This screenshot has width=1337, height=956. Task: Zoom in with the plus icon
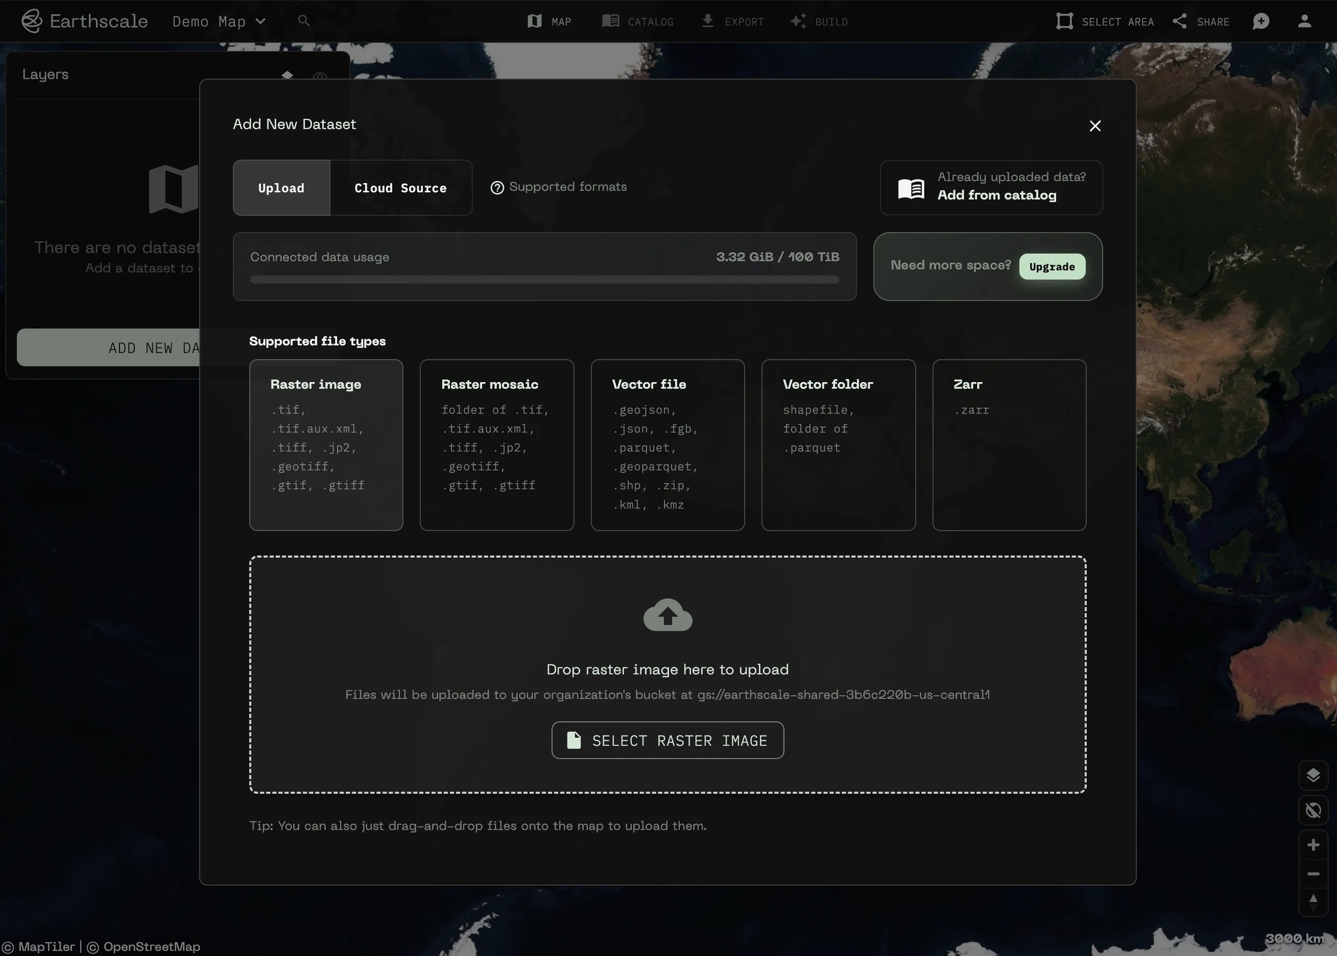click(x=1313, y=845)
